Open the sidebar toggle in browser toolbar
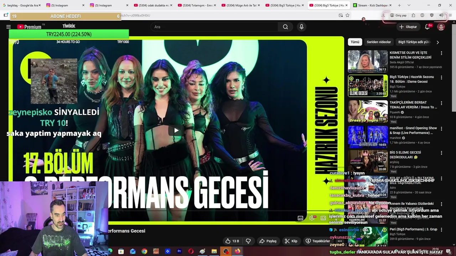Image resolution: width=456 pixels, height=256 pixels. click(6, 15)
